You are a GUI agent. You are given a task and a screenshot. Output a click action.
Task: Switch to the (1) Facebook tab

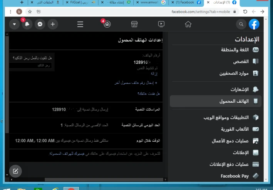(186, 2)
